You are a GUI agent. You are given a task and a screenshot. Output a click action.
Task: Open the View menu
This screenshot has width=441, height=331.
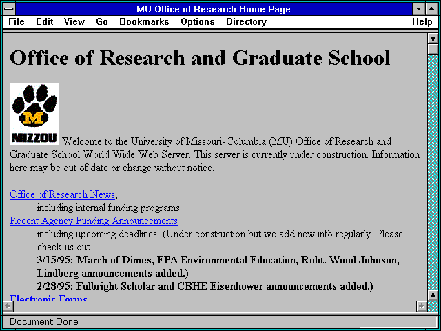[x=74, y=22]
